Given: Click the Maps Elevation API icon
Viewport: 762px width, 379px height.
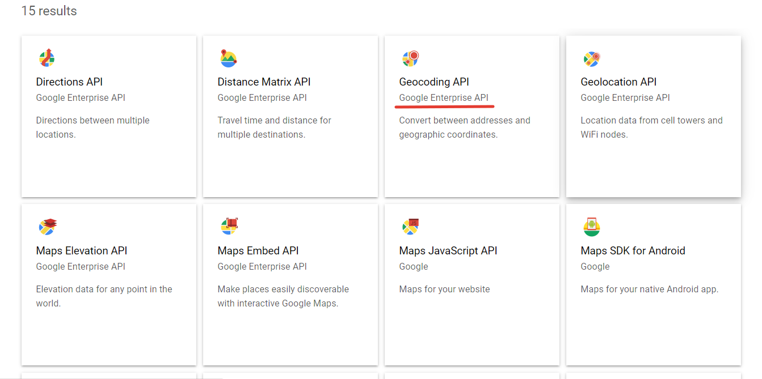Looking at the screenshot, I should pyautogui.click(x=47, y=227).
